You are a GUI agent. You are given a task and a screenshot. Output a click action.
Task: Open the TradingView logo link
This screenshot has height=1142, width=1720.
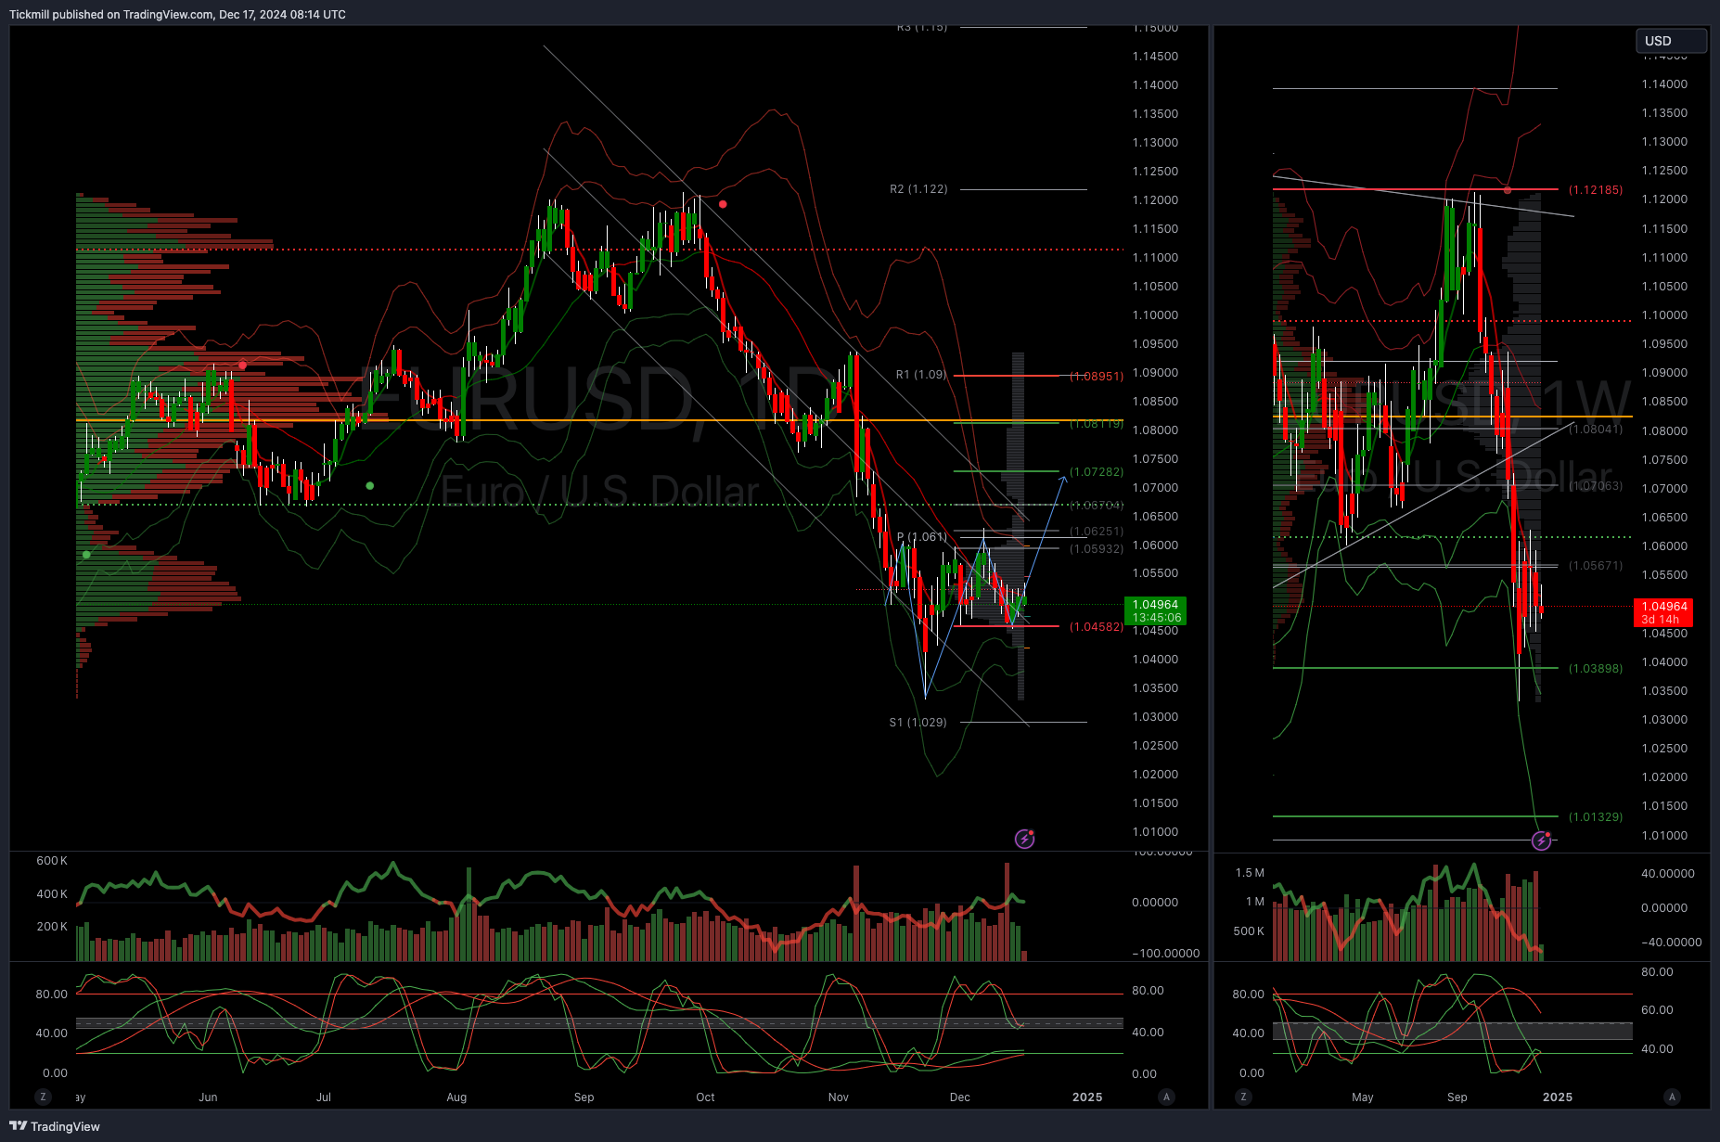(x=55, y=1126)
